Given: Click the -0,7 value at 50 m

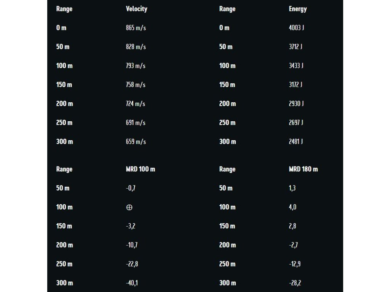Looking at the screenshot, I should (131, 188).
